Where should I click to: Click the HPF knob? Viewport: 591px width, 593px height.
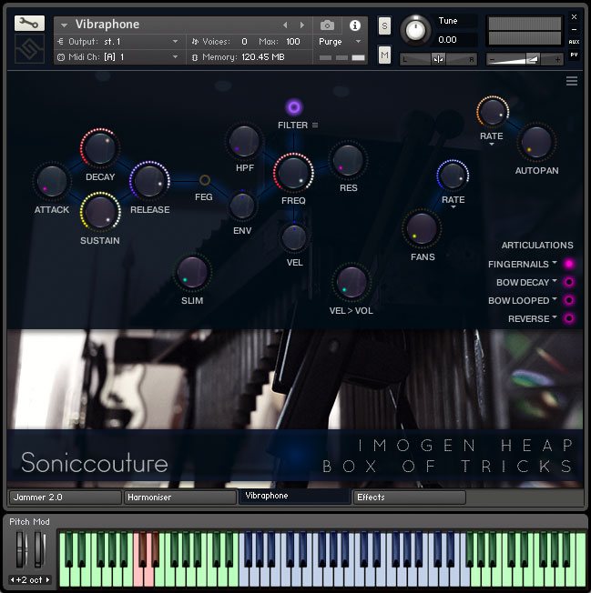point(244,141)
